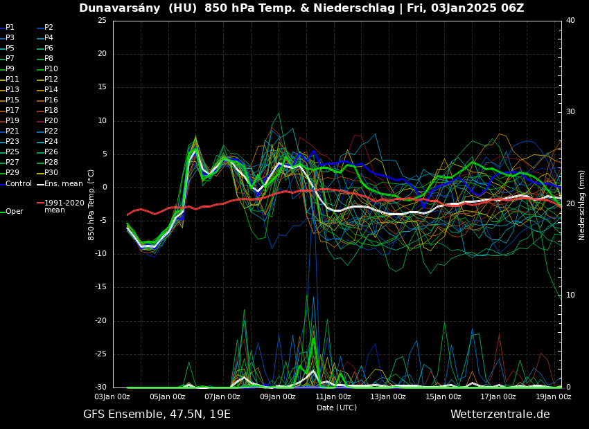Click the Niederschlag (mm) axis label
Viewport: 589px width, 429px height.
(x=582, y=205)
